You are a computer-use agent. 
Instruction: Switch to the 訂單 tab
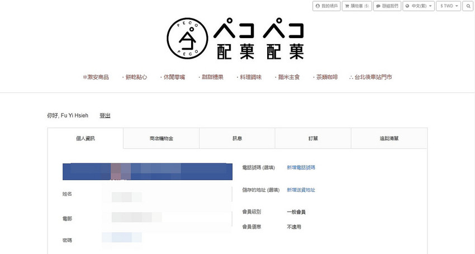click(313, 138)
